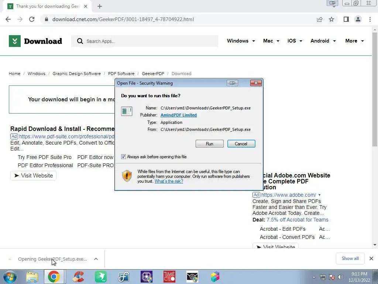Click the dialog title bar monitor button
378x284 pixels.
tap(233, 83)
